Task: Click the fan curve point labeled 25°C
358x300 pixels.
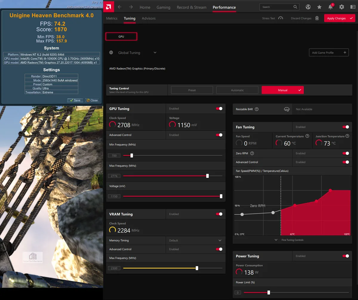Action: pyautogui.click(x=242, y=214)
